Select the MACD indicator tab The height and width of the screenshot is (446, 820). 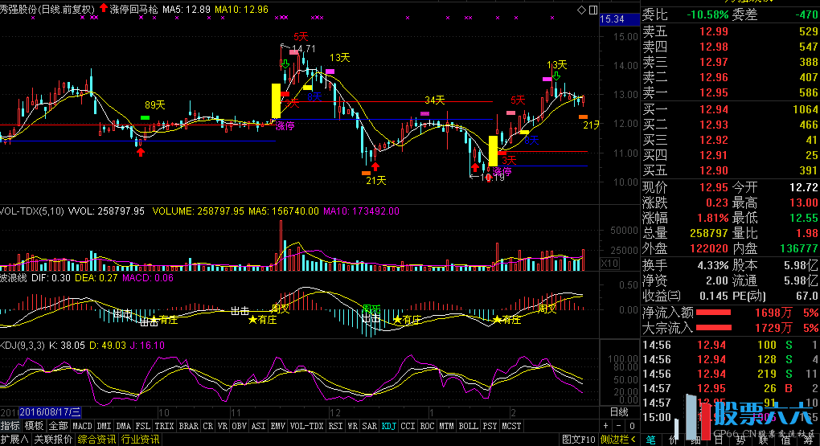82,426
